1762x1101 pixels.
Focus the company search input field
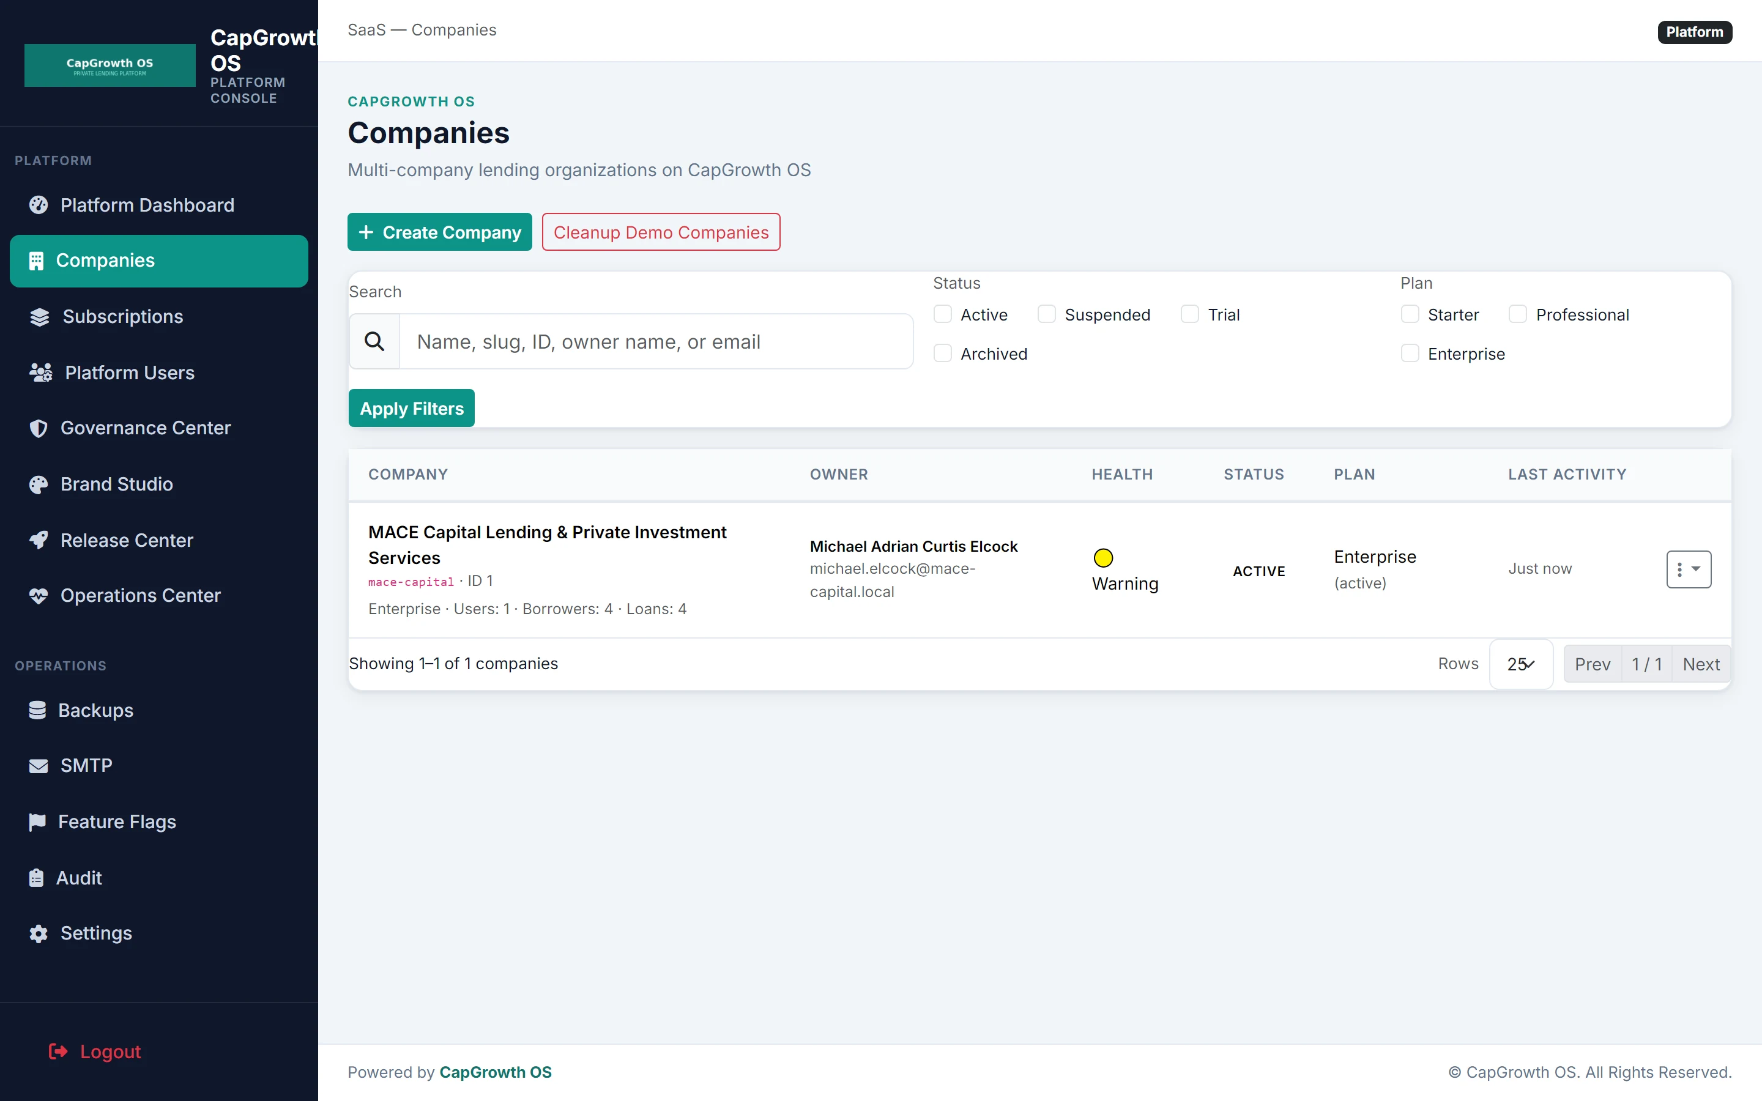(656, 341)
